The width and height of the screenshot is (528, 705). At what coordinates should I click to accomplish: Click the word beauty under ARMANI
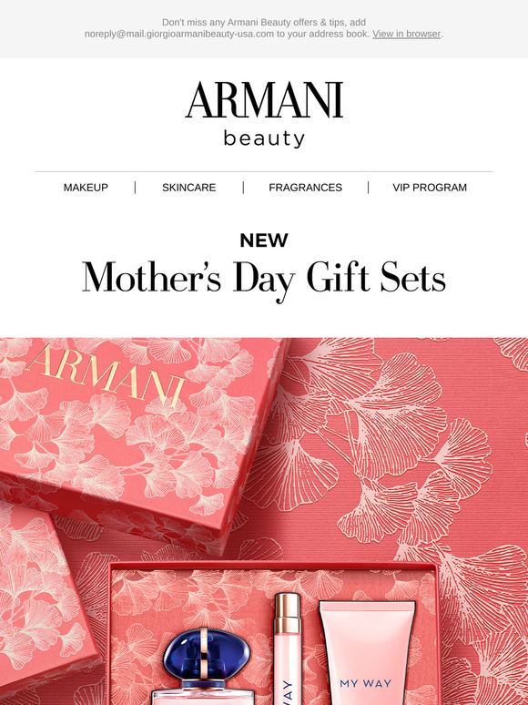pos(264,138)
